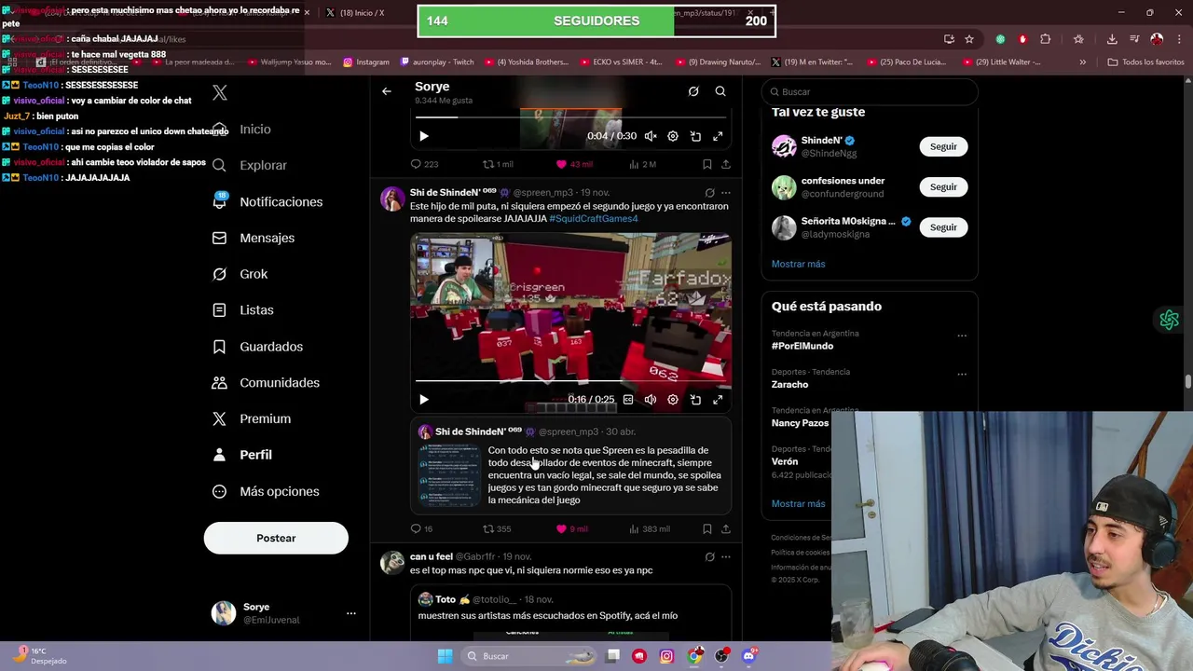1193x671 pixels.
Task: Follow confesiones under with Seguir button
Action: tap(943, 186)
